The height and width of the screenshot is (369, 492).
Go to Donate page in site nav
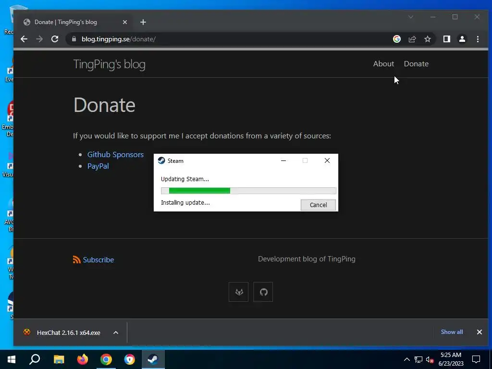416,64
